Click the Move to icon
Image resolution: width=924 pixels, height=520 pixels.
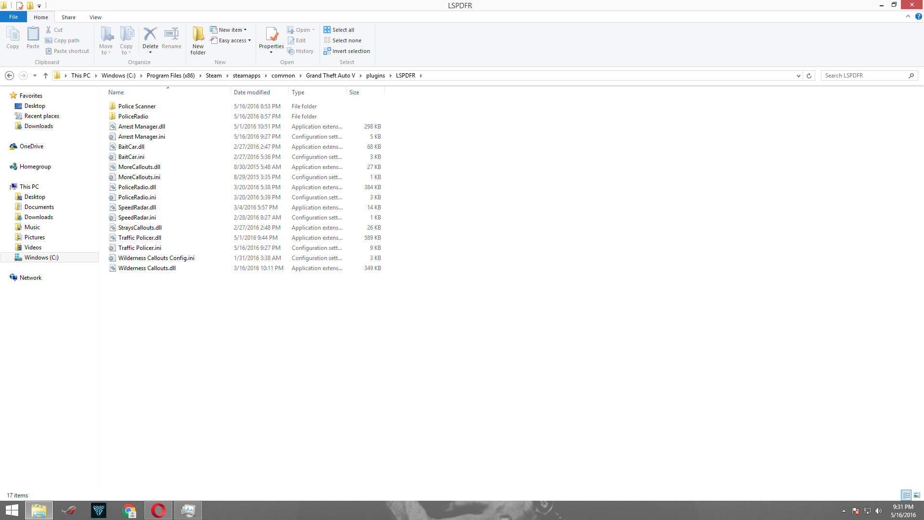106,35
